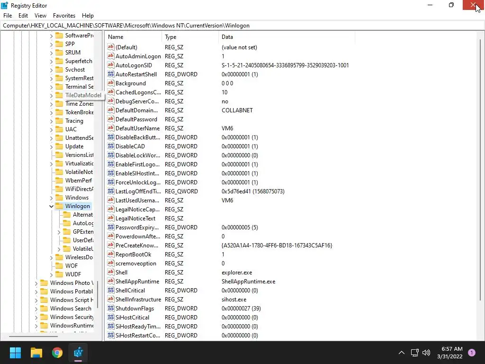Viewport: 485px width, 364px height.
Task: Open the Edit menu
Action: coord(23,16)
